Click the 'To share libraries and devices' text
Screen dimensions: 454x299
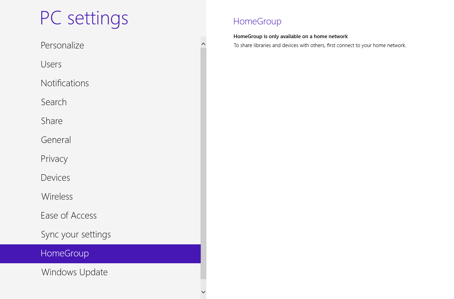coord(320,45)
